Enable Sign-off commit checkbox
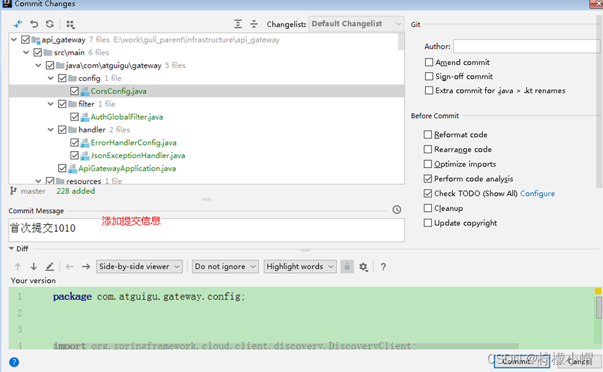 pyautogui.click(x=429, y=77)
